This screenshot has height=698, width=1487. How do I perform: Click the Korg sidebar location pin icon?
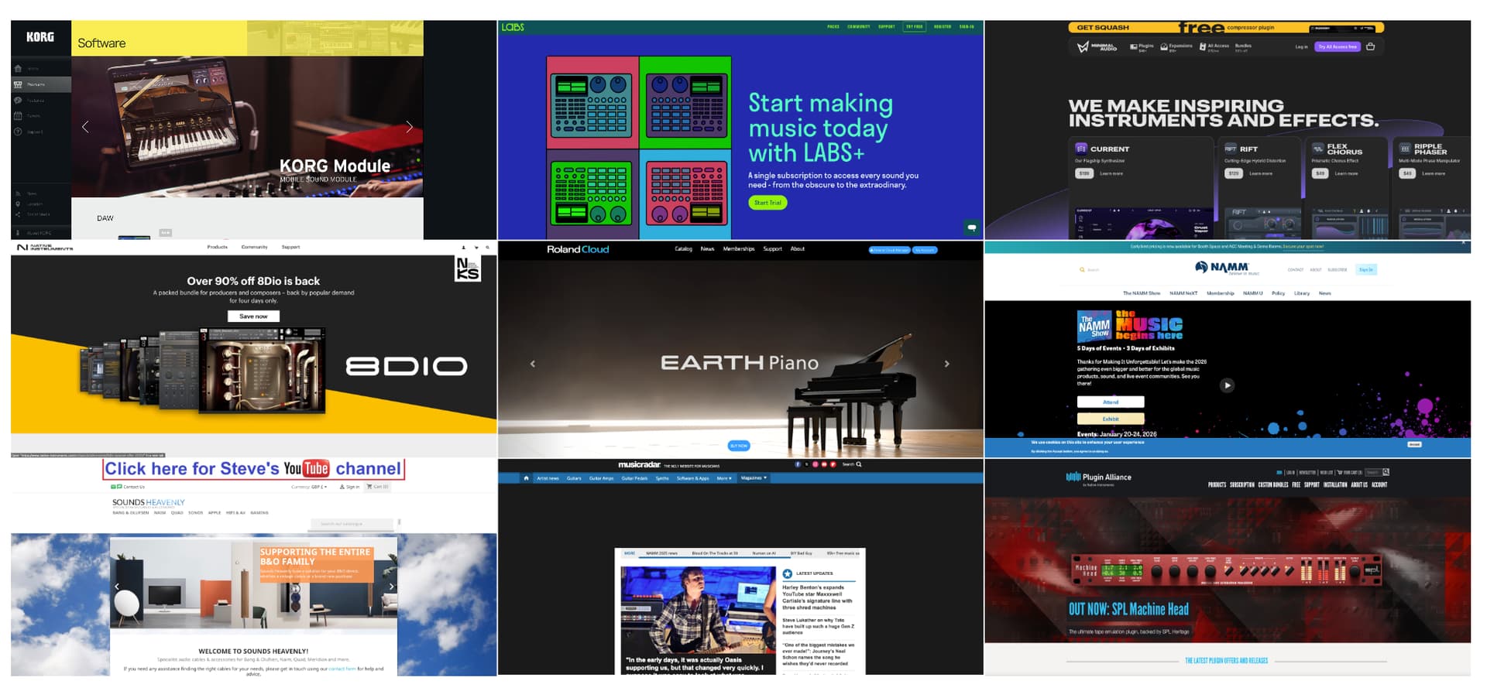point(18,204)
